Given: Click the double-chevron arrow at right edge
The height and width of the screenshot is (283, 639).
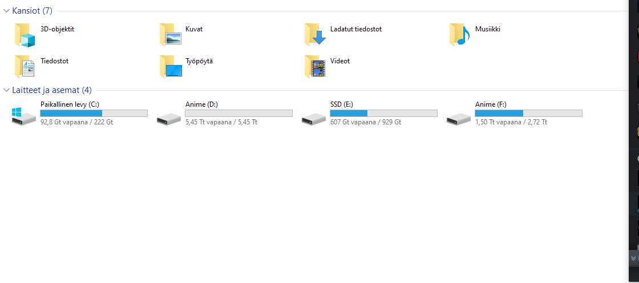Looking at the screenshot, I should coord(633,258).
